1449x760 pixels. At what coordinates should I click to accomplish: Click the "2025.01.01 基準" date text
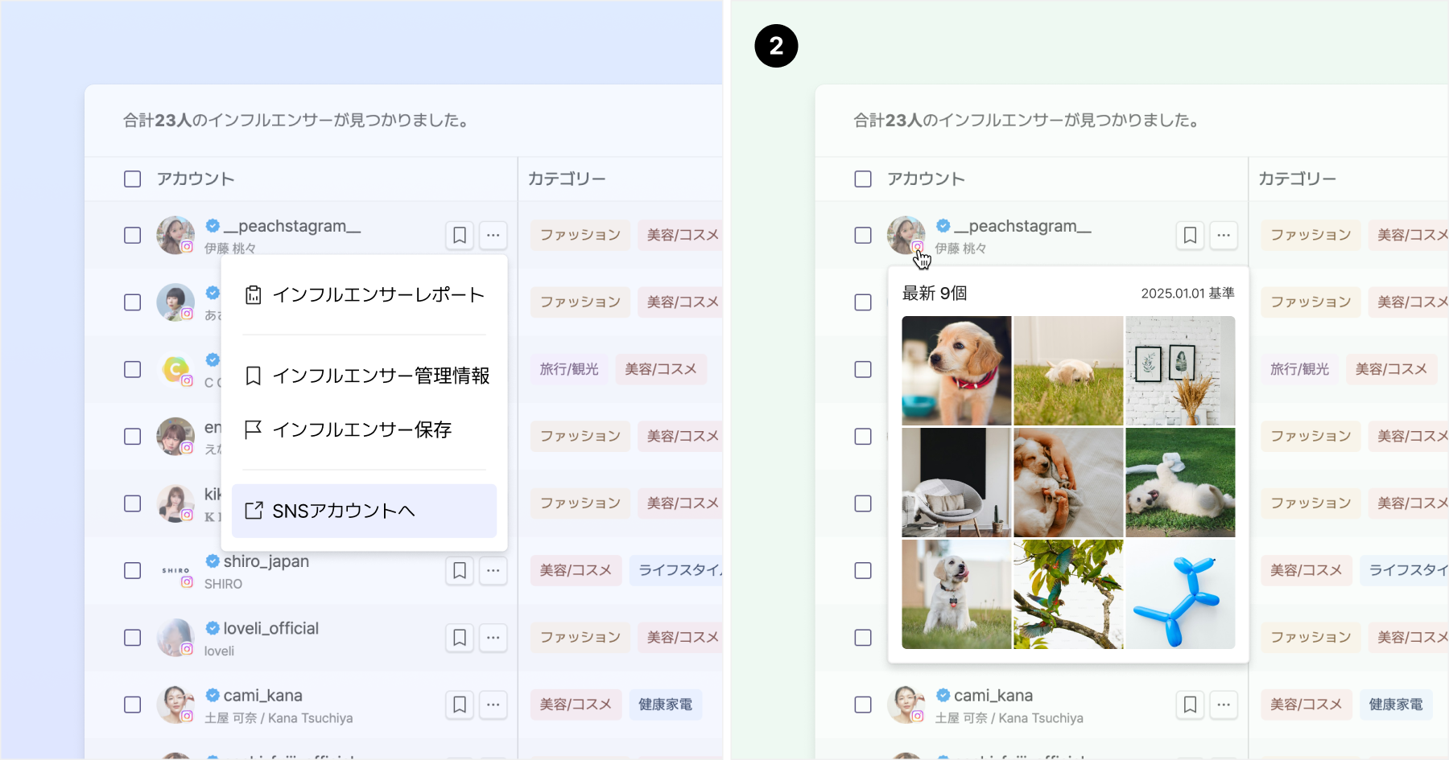pos(1188,294)
